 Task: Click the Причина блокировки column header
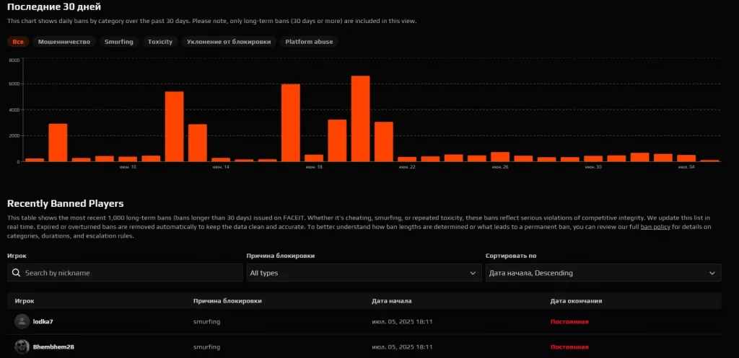pyautogui.click(x=227, y=301)
